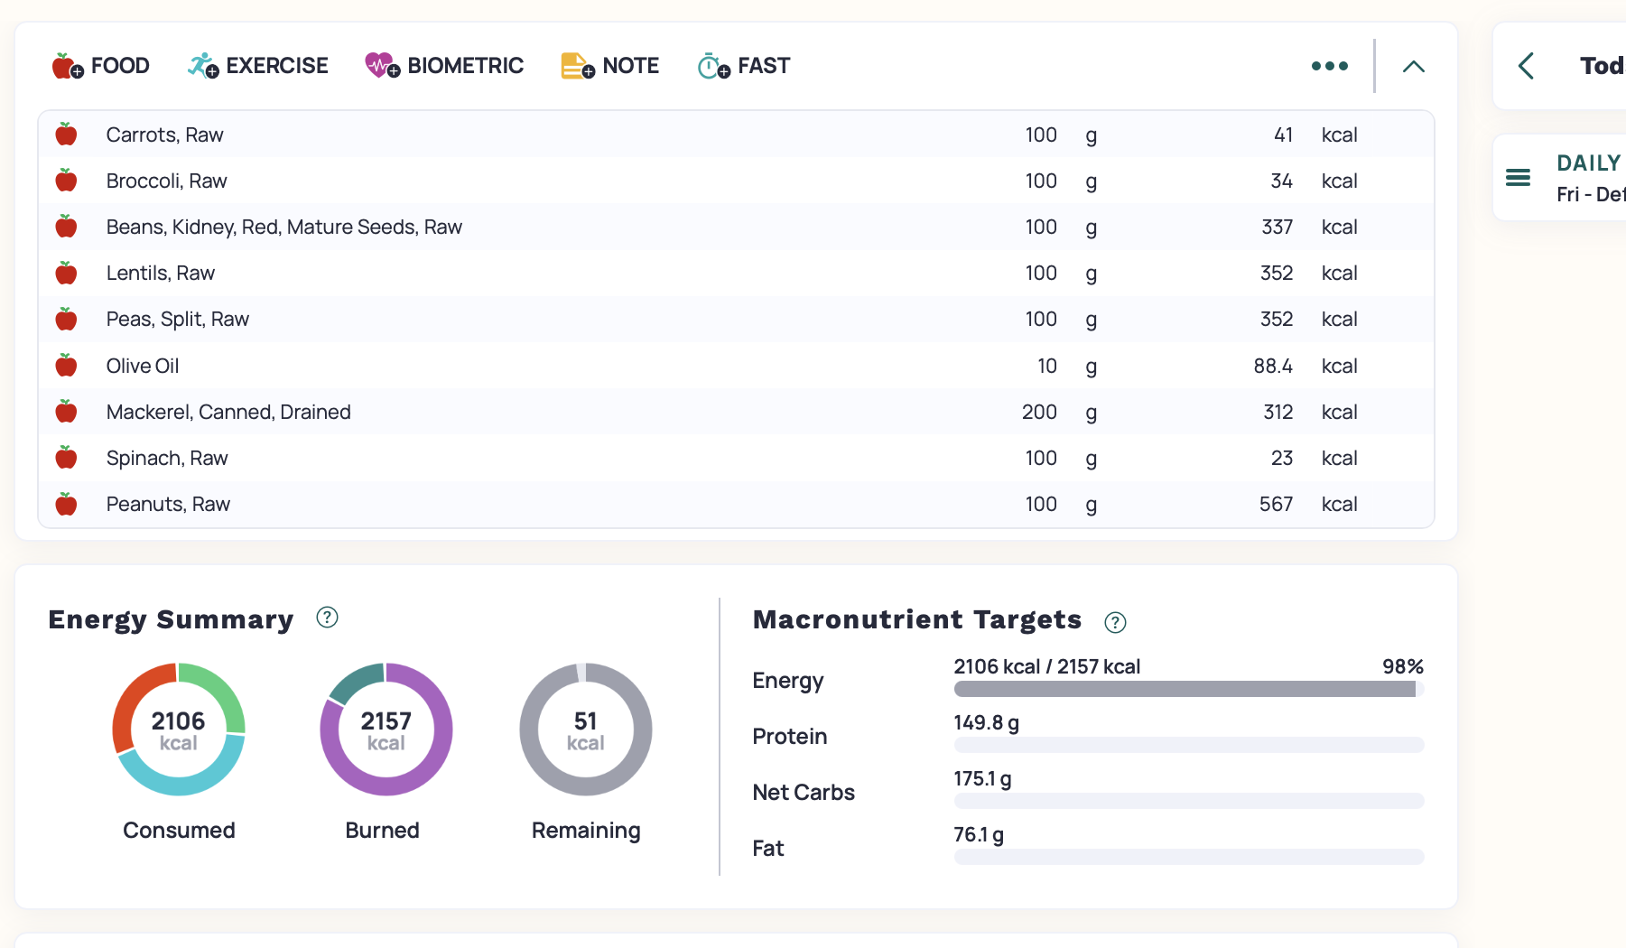Open the three-dots more options menu
The height and width of the screenshot is (948, 1626).
(1329, 66)
